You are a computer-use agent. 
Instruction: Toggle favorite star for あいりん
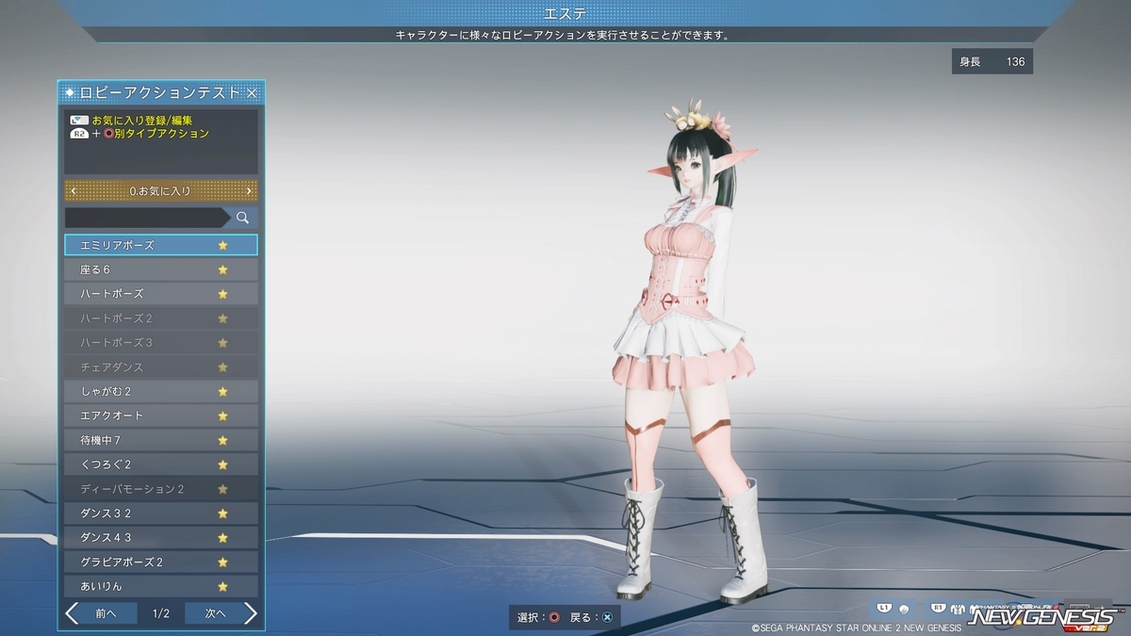(222, 586)
